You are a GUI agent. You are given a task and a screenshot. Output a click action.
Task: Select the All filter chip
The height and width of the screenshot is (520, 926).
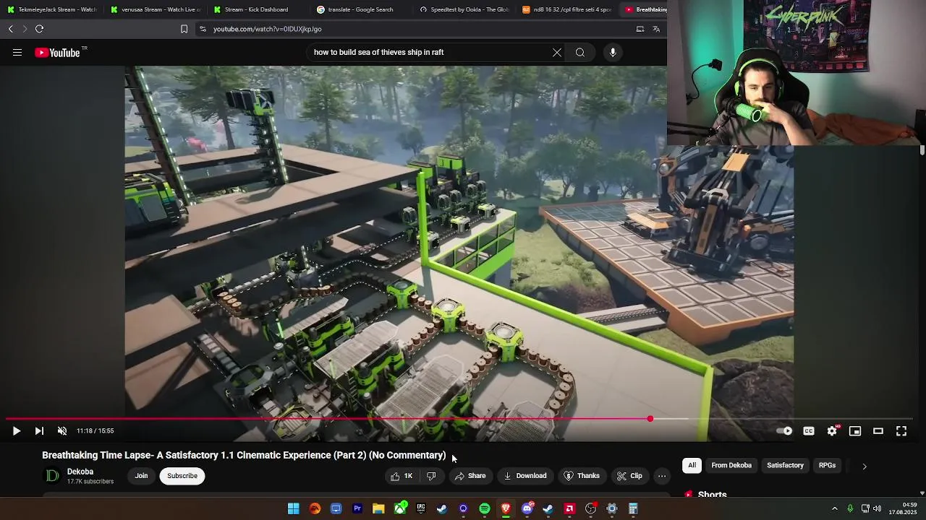click(x=692, y=466)
